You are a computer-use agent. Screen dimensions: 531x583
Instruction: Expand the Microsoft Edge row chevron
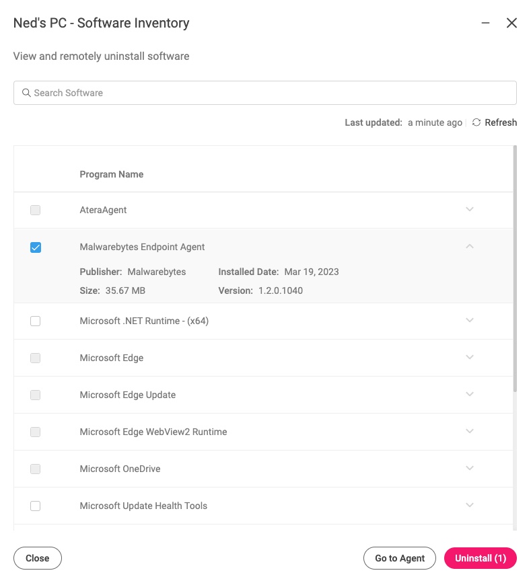(470, 357)
